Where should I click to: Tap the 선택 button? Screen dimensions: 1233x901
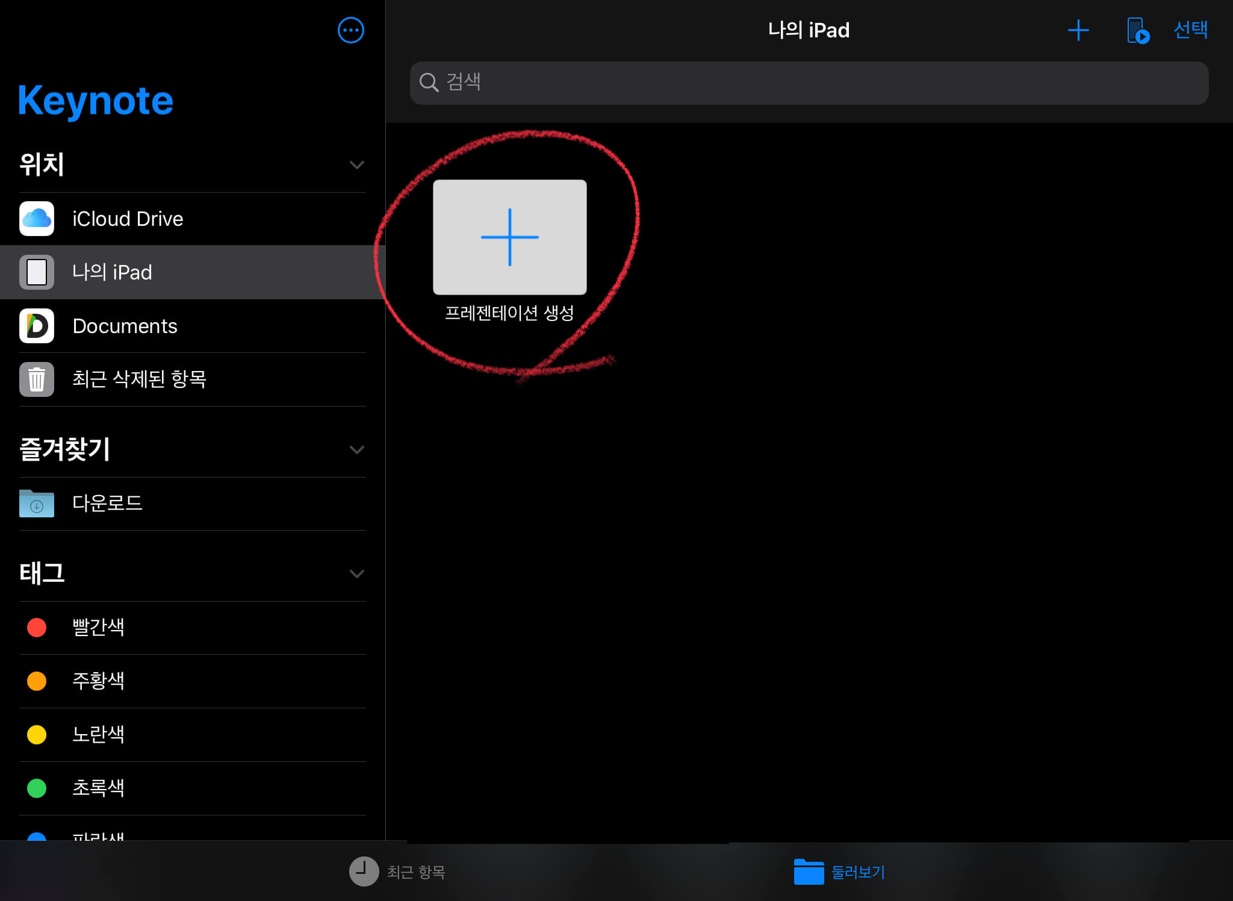pyautogui.click(x=1190, y=30)
